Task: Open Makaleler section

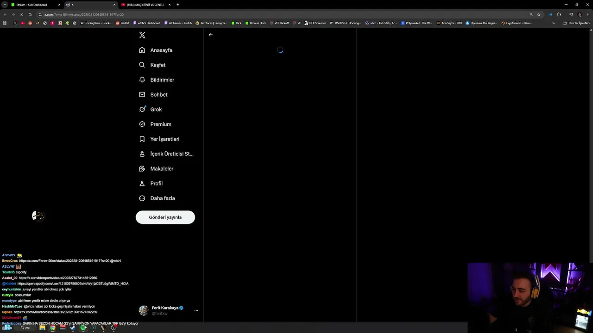Action: (x=156, y=168)
